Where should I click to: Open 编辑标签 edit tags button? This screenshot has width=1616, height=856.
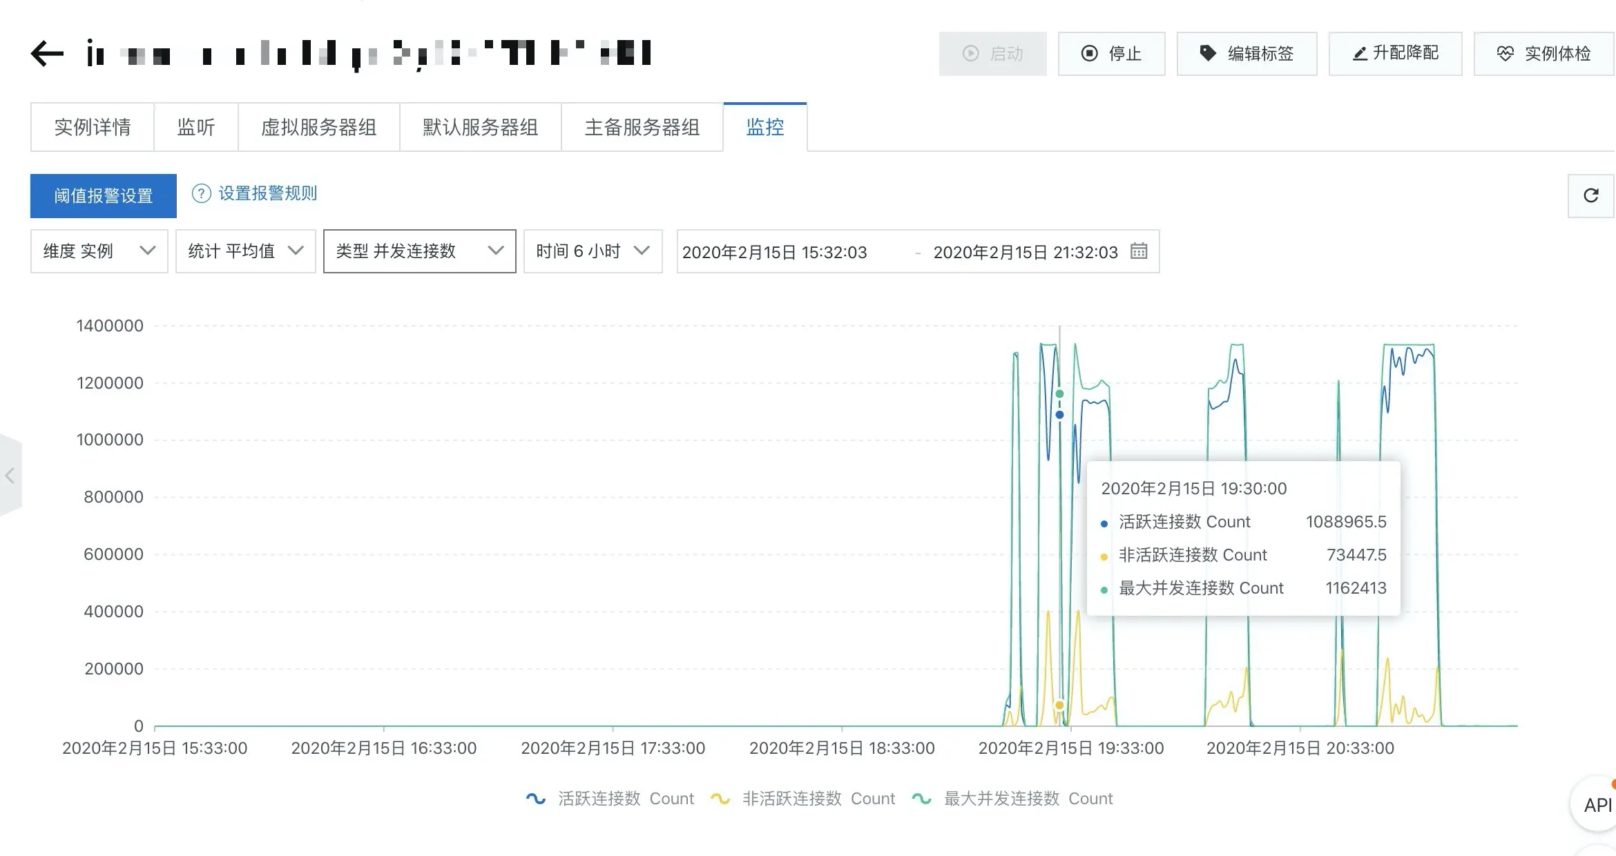[1247, 53]
